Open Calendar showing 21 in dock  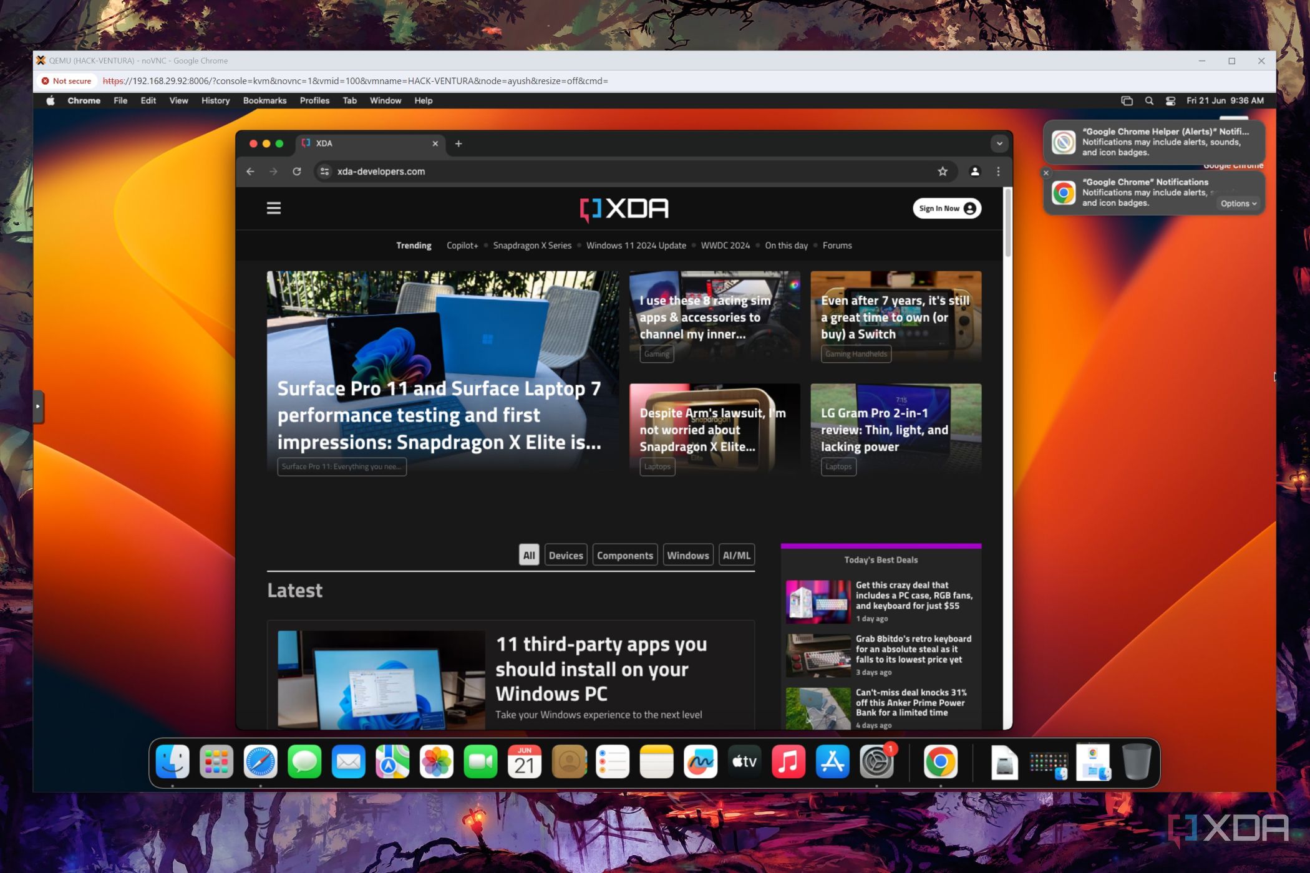coord(525,761)
